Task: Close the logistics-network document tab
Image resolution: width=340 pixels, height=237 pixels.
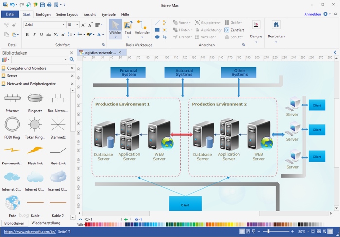Action: pos(119,53)
